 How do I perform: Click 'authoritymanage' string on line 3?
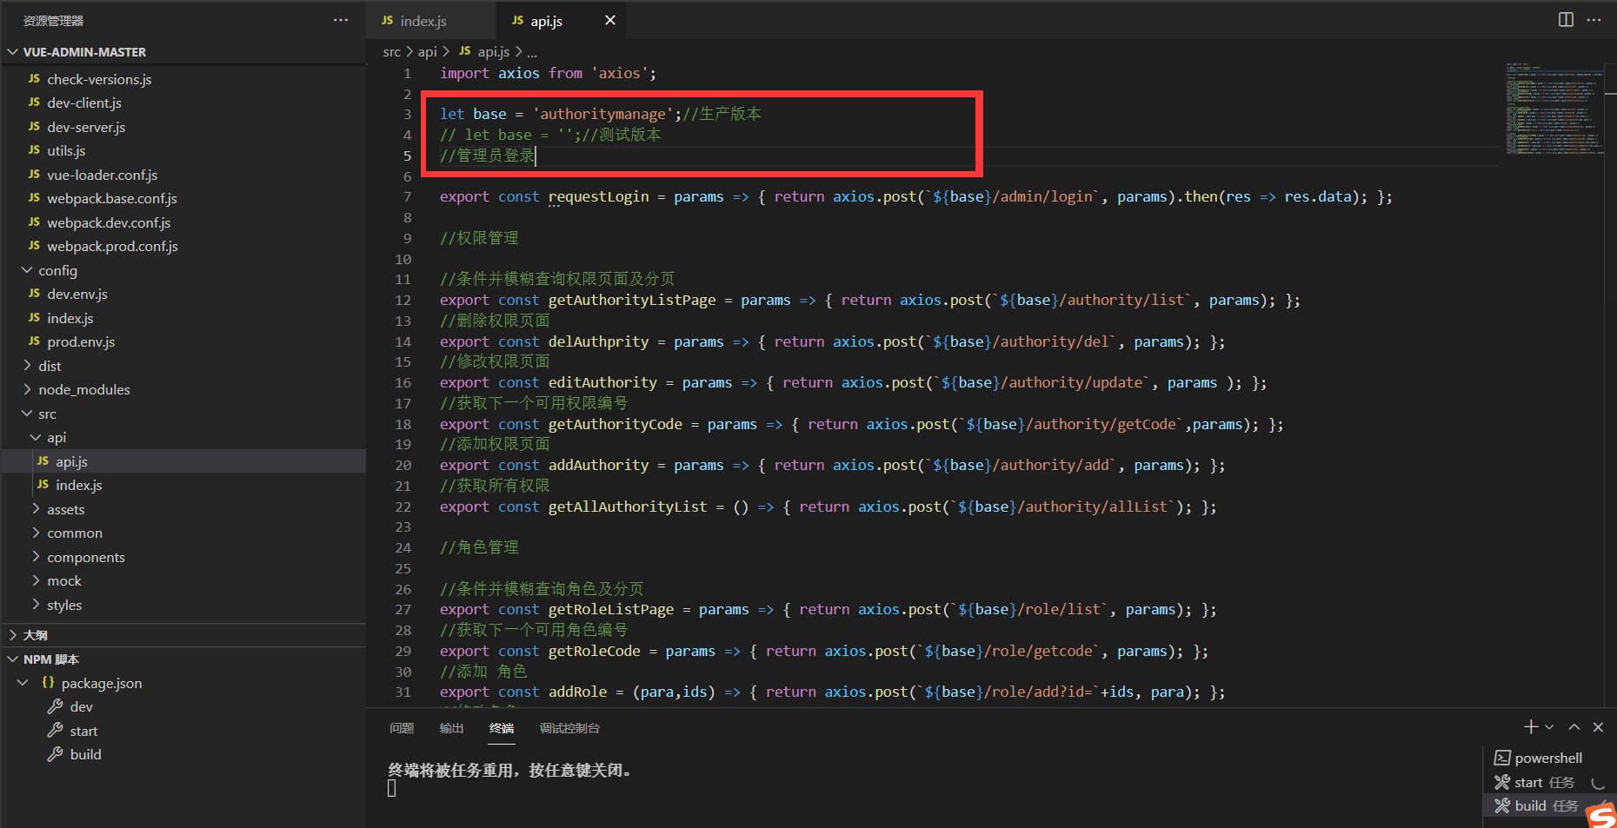tap(603, 114)
